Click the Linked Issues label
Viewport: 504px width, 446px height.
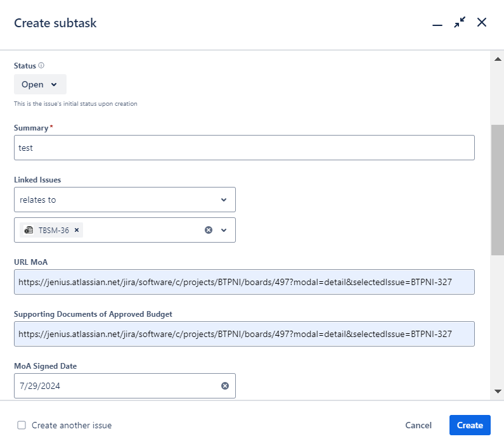pyautogui.click(x=37, y=180)
